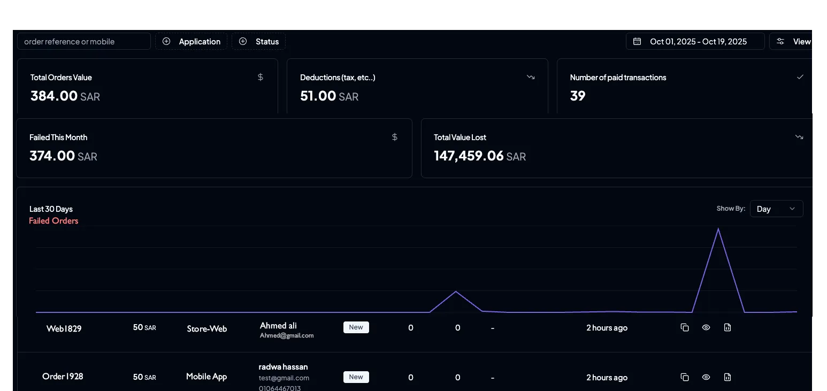Viewport: 827px width, 391px height.
Task: Focus the order reference or mobile search field
Action: click(84, 41)
